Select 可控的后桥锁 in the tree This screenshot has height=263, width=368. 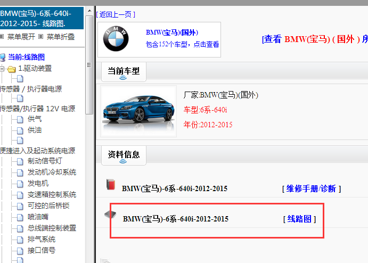click(x=48, y=206)
